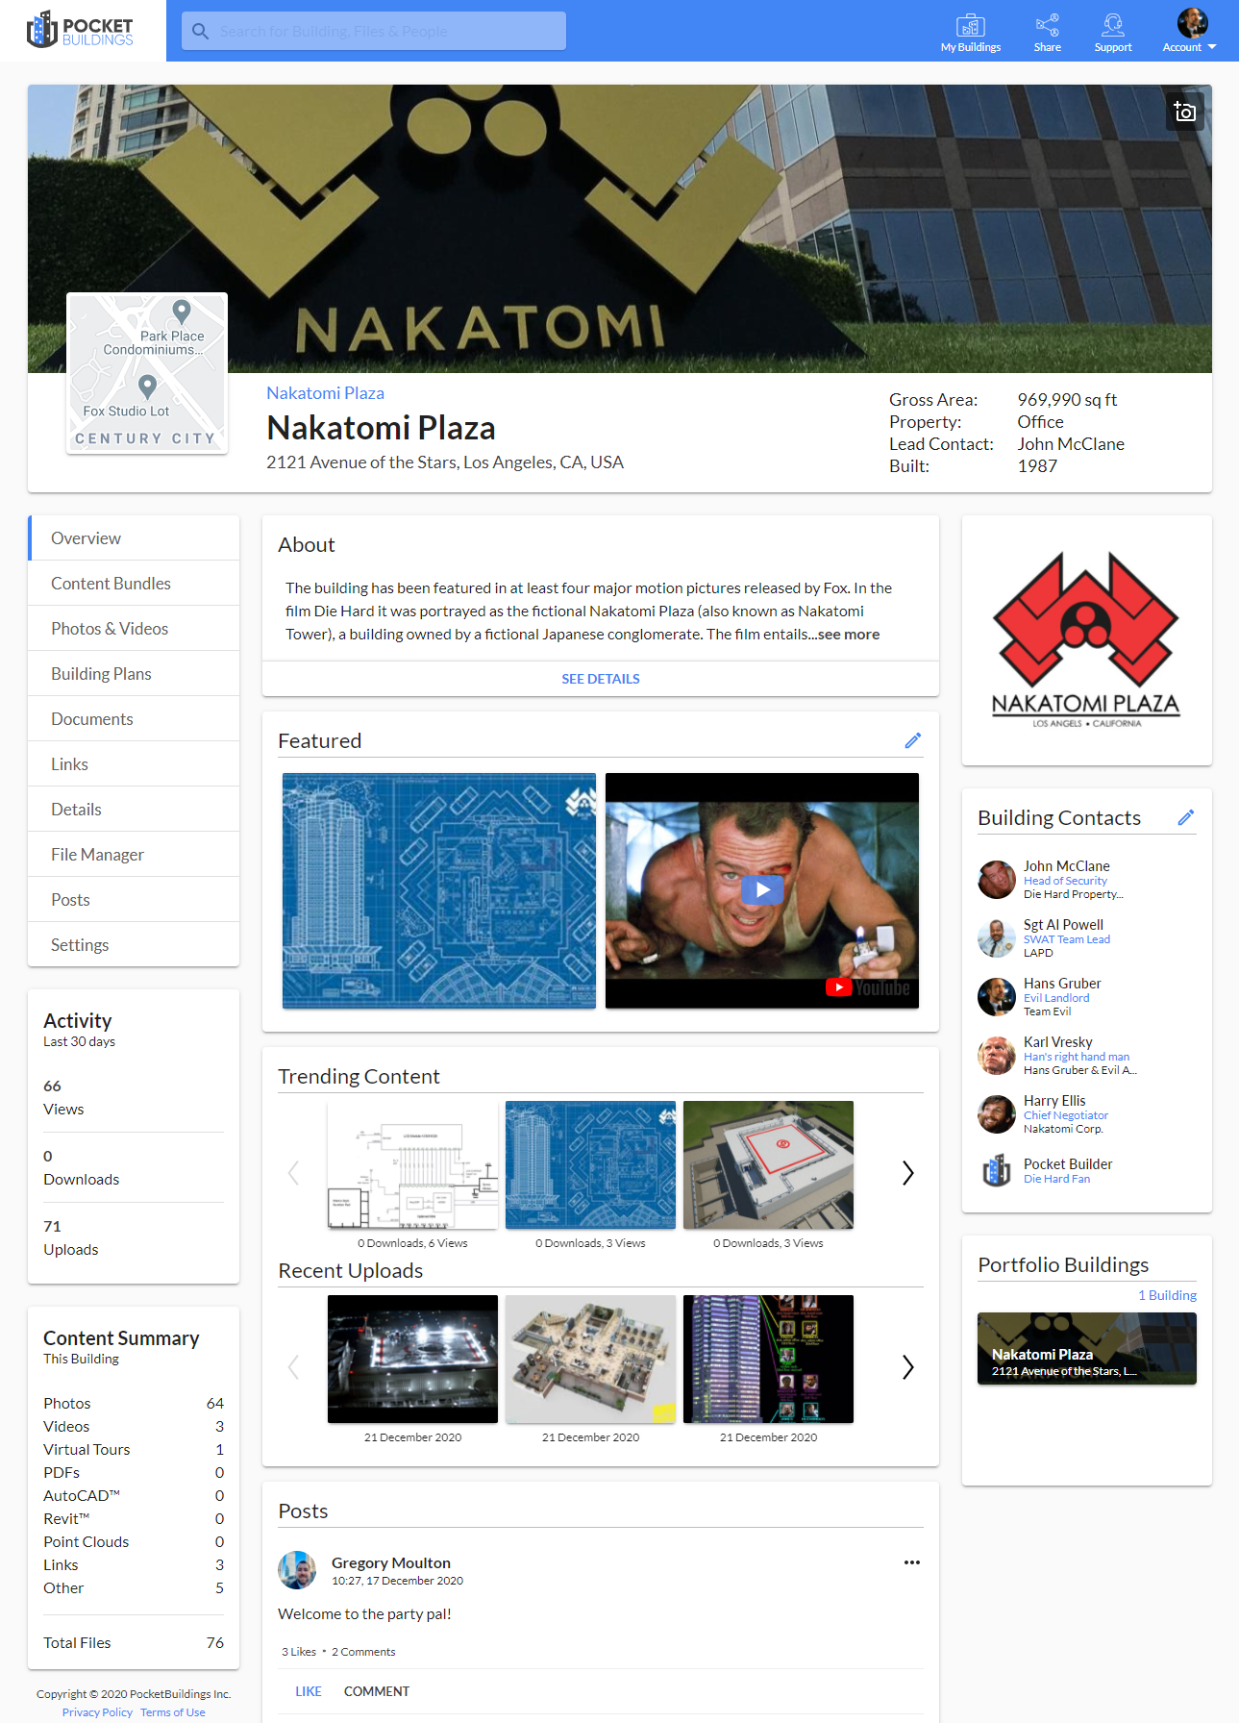Open Pocket Builder contact logo
Viewport: 1239px width, 1723px height.
997,1171
